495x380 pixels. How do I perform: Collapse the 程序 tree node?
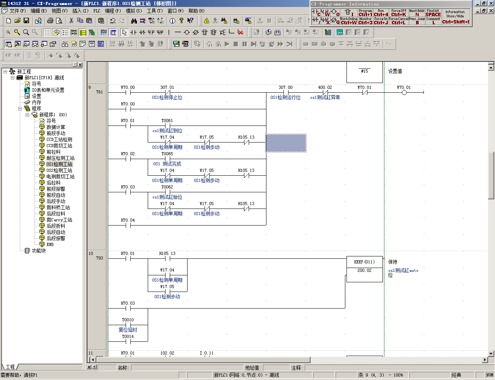[x=20, y=109]
